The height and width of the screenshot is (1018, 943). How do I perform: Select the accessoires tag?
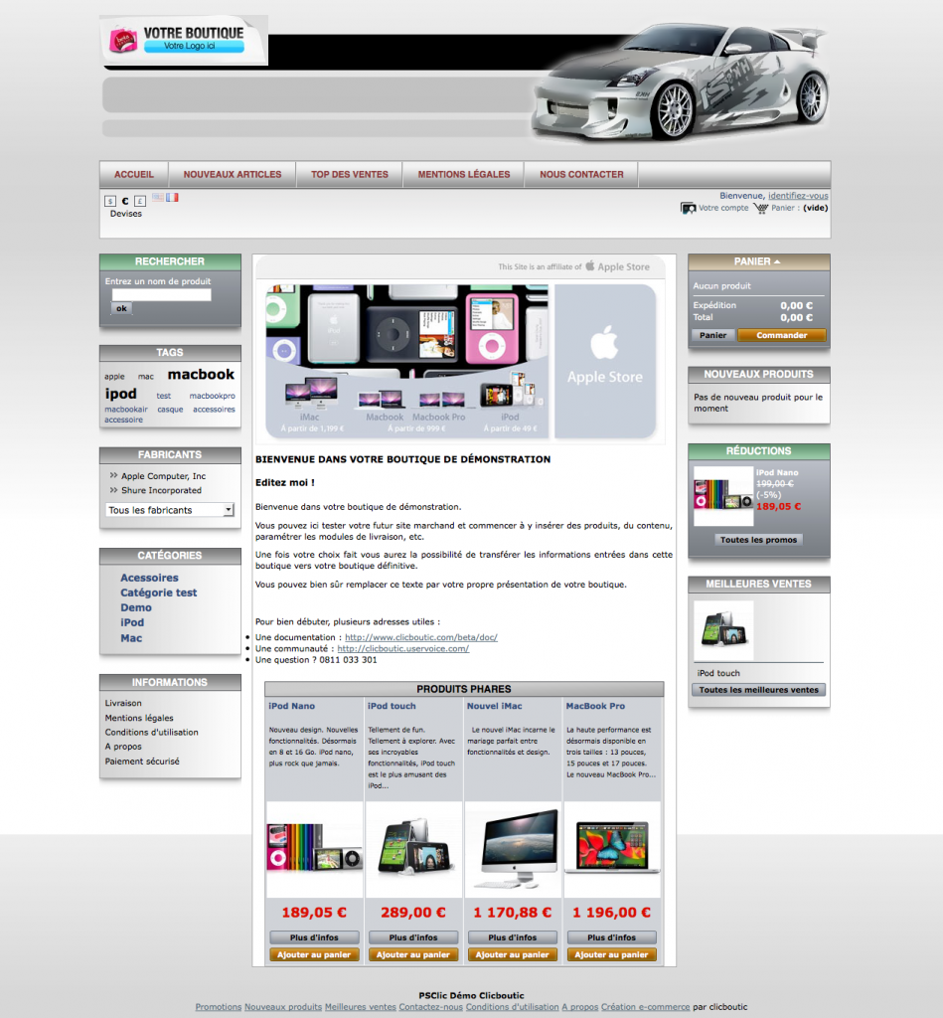tap(214, 410)
